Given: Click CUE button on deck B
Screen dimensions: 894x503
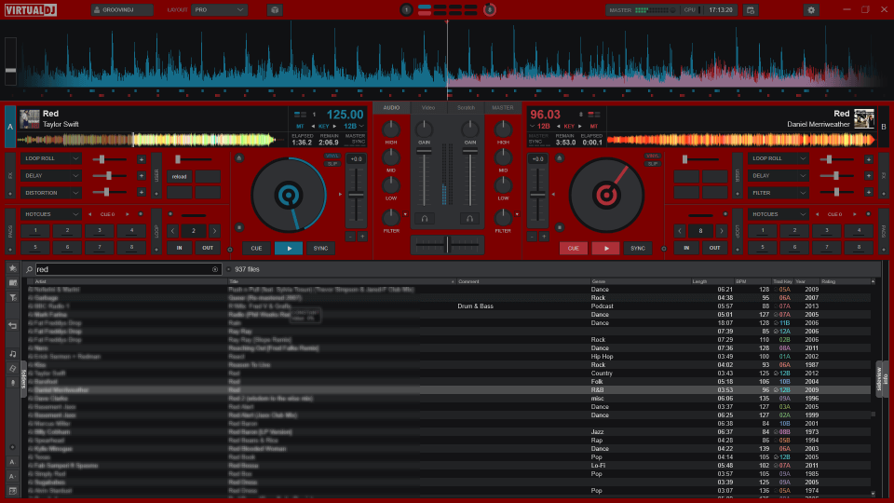Looking at the screenshot, I should [x=573, y=248].
